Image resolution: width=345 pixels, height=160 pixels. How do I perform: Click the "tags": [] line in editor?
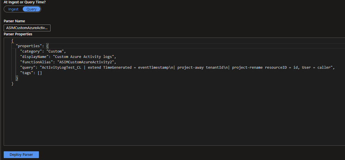pyautogui.click(x=31, y=73)
